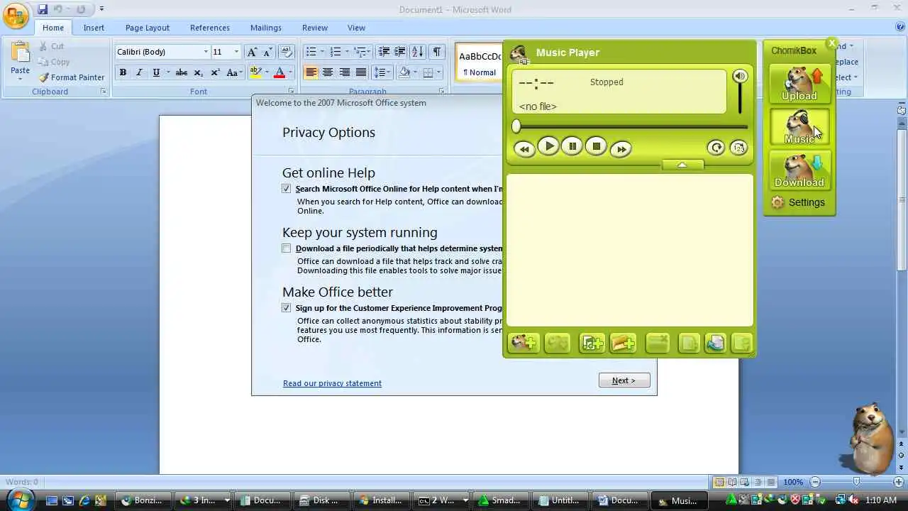The height and width of the screenshot is (511, 908).
Task: Save document from Quick Access Toolbar
Action: pyautogui.click(x=43, y=9)
